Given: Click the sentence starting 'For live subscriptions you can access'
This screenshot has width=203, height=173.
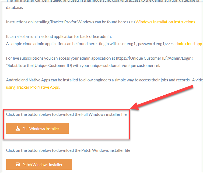Looking at the screenshot, I should 100,58.
